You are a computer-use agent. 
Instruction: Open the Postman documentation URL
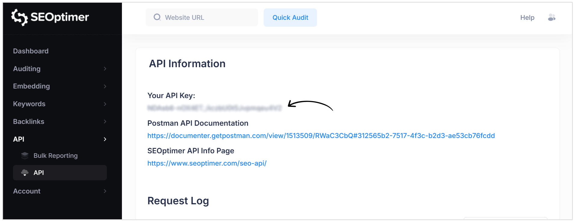click(321, 136)
